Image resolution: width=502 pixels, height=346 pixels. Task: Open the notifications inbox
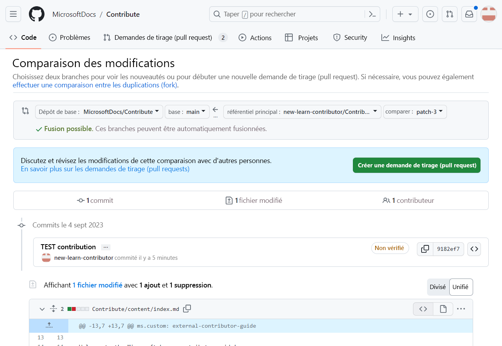[469, 14]
